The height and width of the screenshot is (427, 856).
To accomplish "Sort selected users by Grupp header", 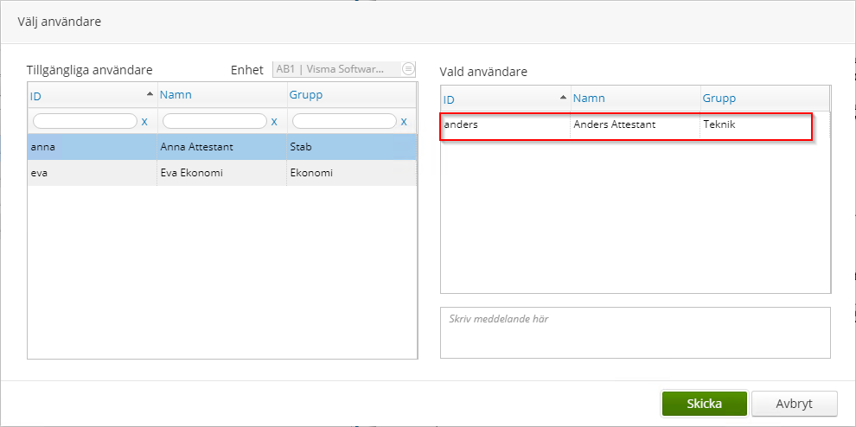I will tap(719, 99).
